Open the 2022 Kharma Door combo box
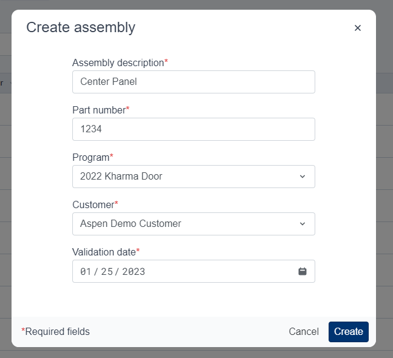This screenshot has width=393, height=358. [x=194, y=177]
